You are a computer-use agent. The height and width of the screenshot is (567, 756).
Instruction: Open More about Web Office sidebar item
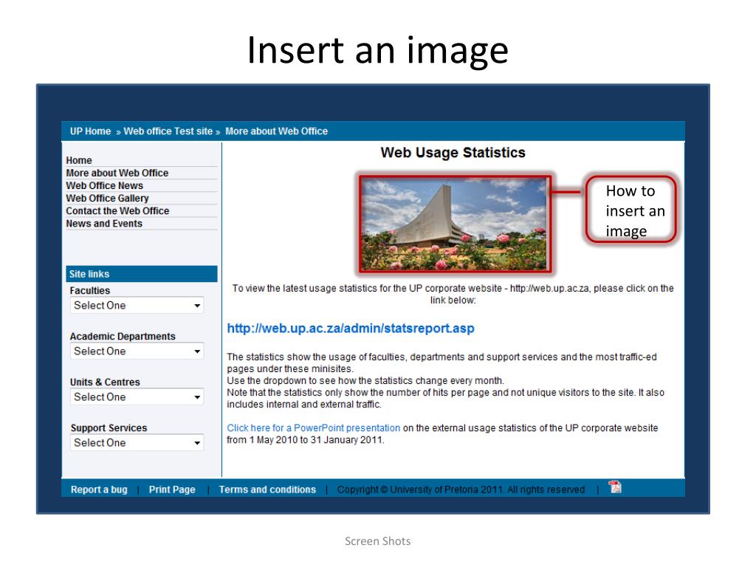(117, 173)
